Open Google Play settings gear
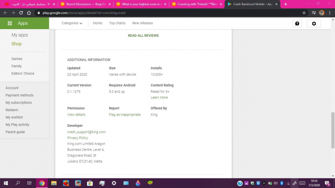335x188 pixels. pos(314,23)
